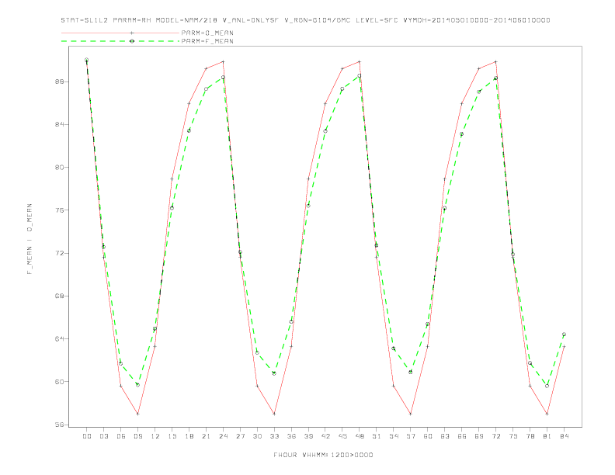Click x-axis forecast hour label 60

click(428, 436)
